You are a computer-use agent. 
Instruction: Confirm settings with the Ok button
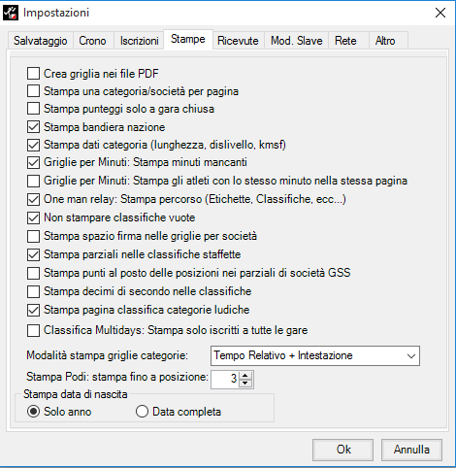click(x=342, y=450)
